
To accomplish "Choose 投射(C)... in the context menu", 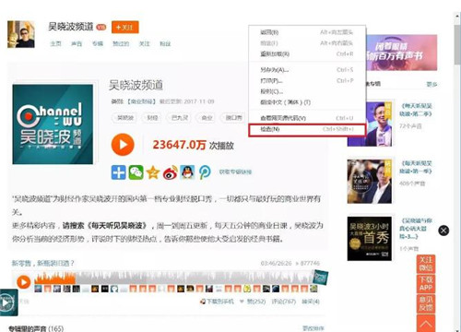I will click(307, 91).
